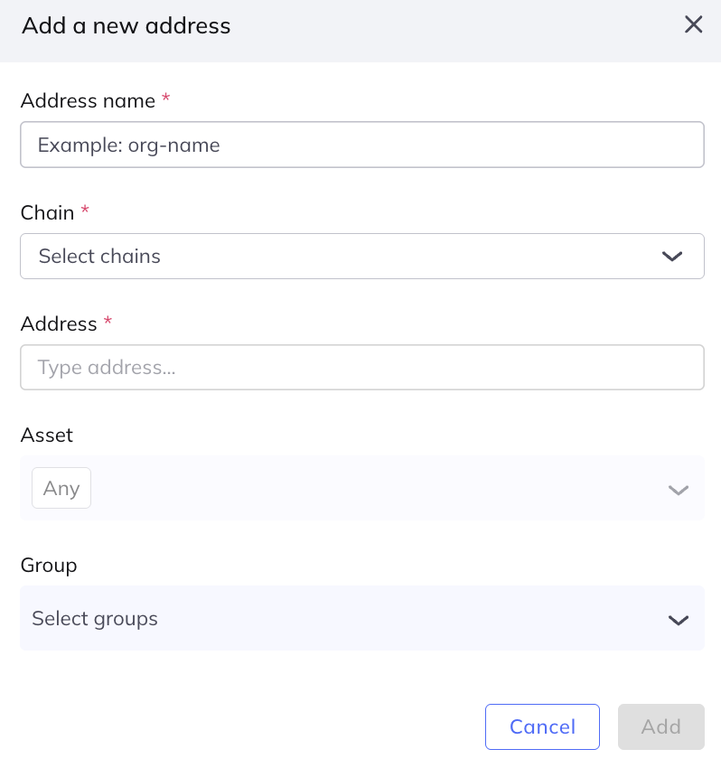Click the Address name input field
721x768 pixels.
tap(361, 145)
